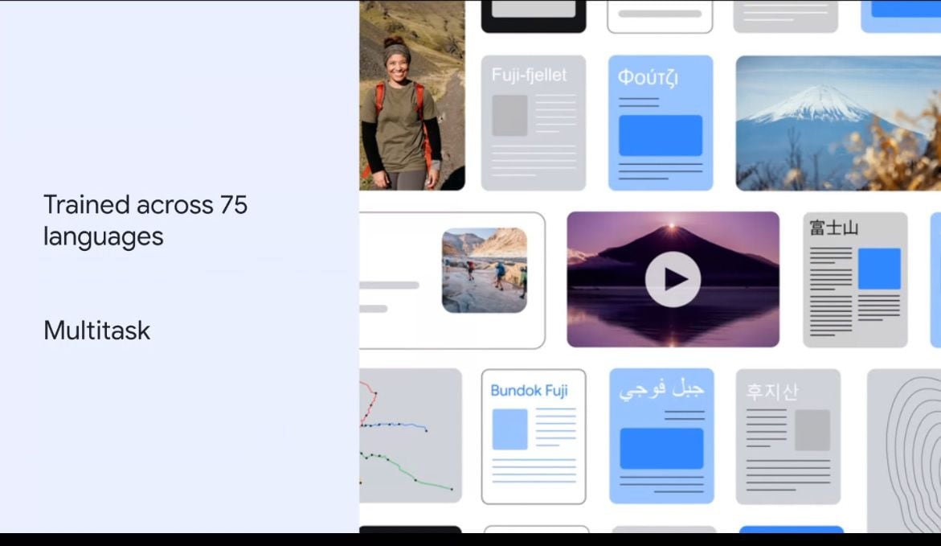
Task: Click the hikers on rocks thumbnail
Action: click(485, 270)
